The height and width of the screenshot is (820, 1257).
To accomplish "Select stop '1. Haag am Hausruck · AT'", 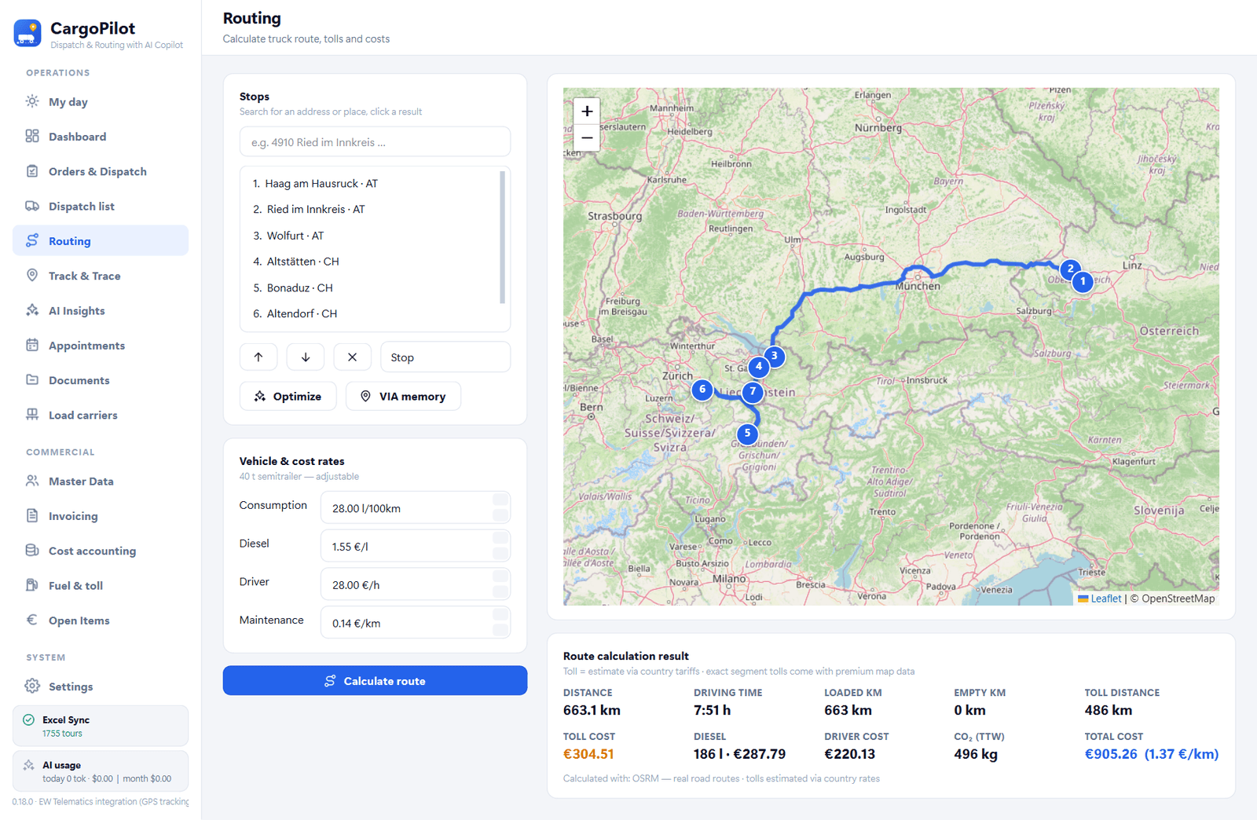I will 369,183.
